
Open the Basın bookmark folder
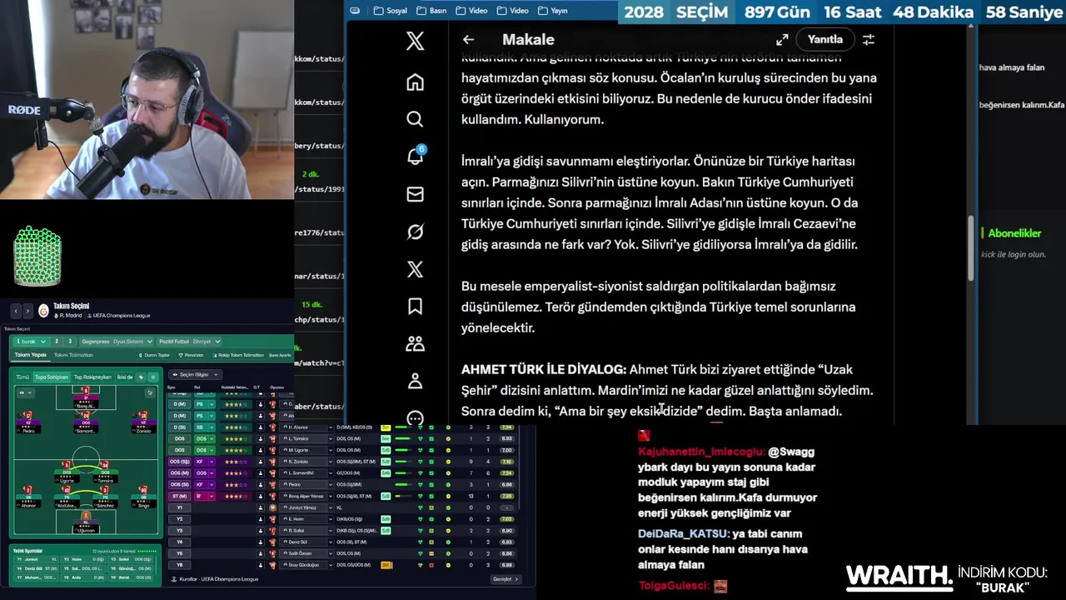click(431, 11)
